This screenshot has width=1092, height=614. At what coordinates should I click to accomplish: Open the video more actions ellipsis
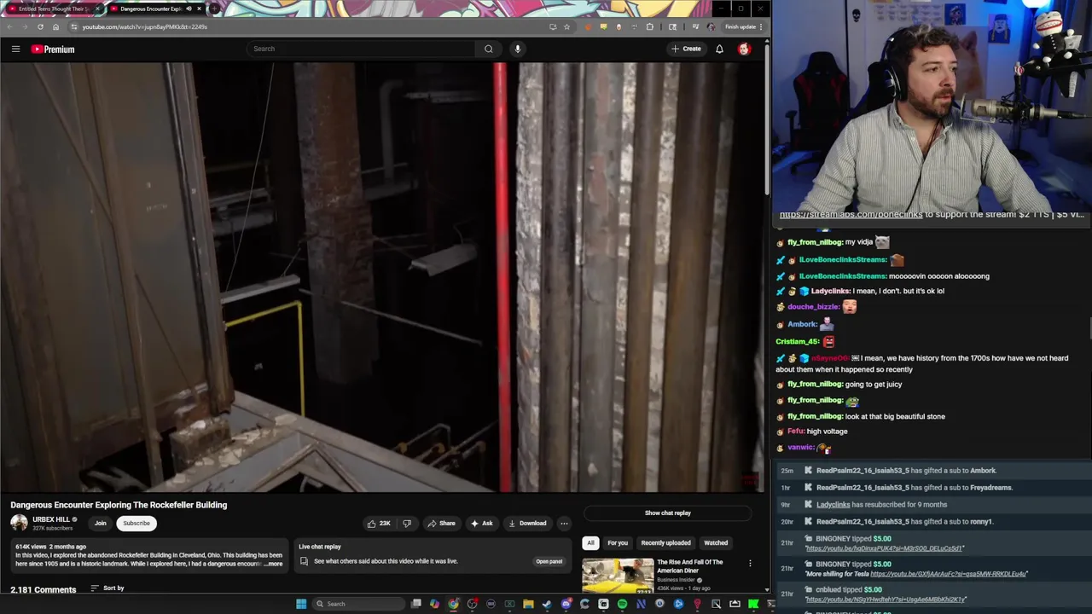564,524
